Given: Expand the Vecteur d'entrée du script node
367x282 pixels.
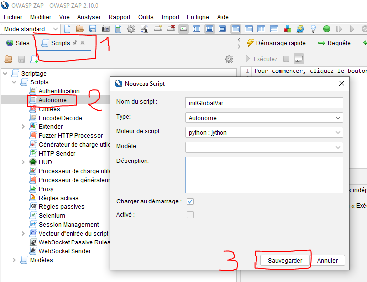Looking at the screenshot, I should tap(23, 234).
